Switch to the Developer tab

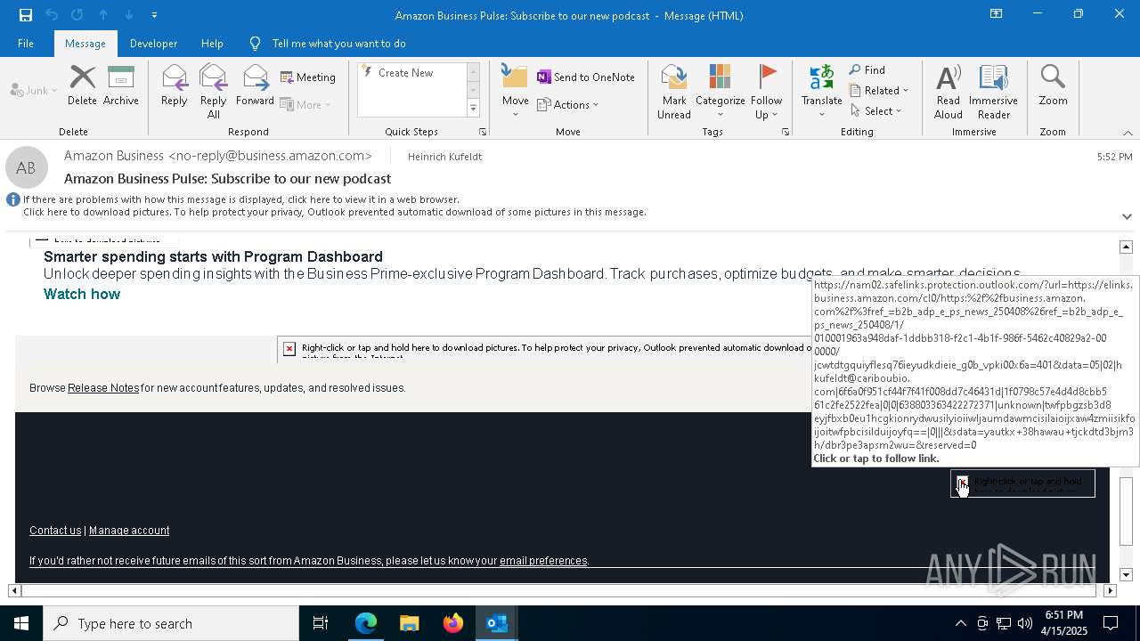click(153, 44)
